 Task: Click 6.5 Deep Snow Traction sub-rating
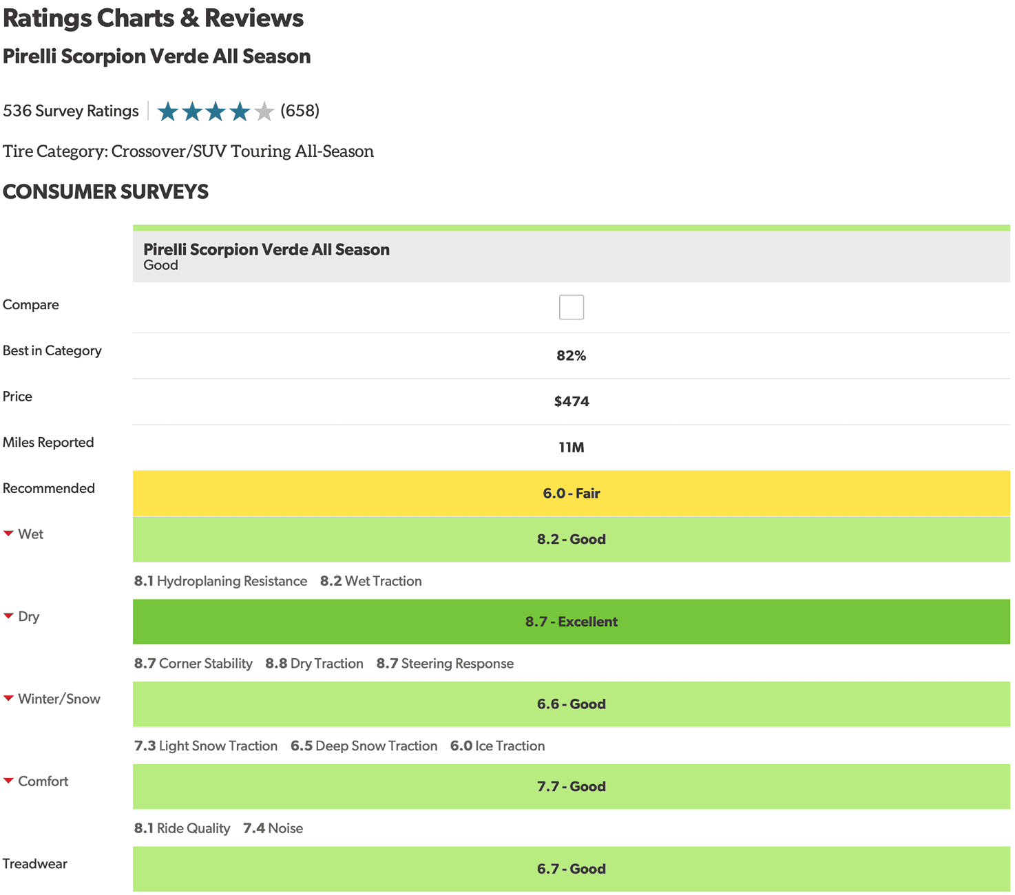pyautogui.click(x=364, y=746)
